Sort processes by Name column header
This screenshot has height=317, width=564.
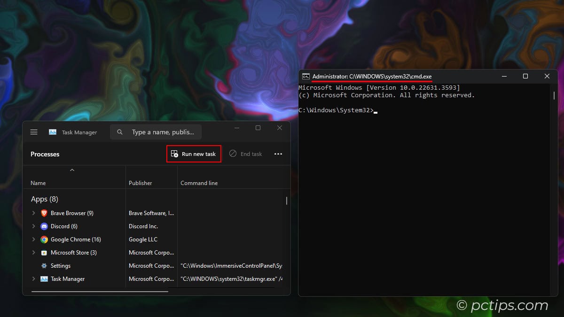pos(38,183)
